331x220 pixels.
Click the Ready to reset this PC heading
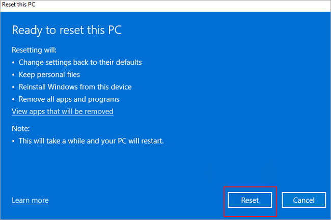coord(67,30)
